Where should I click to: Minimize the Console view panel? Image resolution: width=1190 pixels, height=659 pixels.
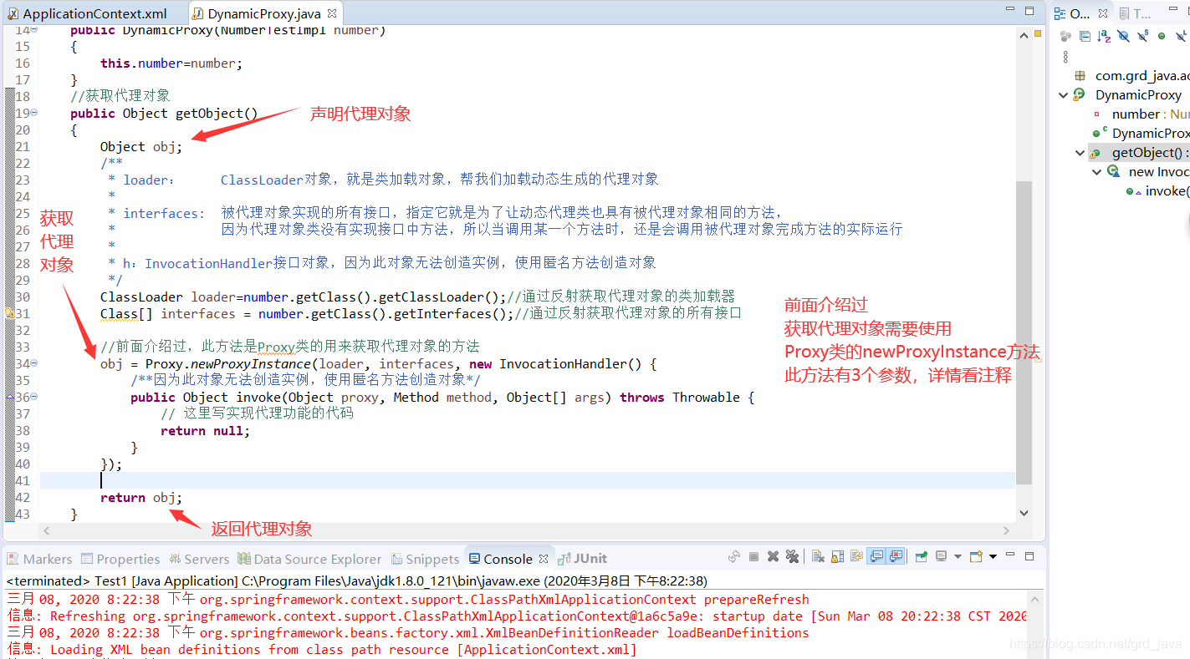(x=1010, y=555)
